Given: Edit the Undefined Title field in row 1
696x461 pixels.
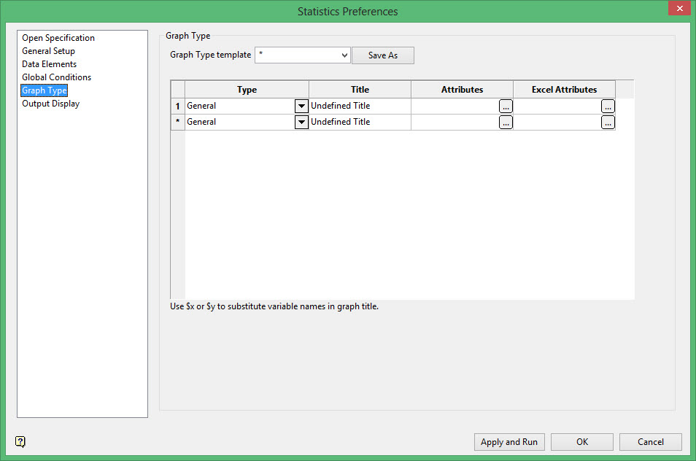Looking at the screenshot, I should 359,106.
